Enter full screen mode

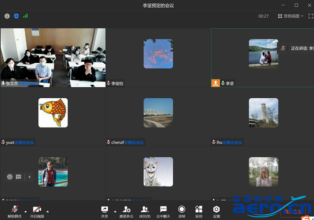tap(310, 16)
